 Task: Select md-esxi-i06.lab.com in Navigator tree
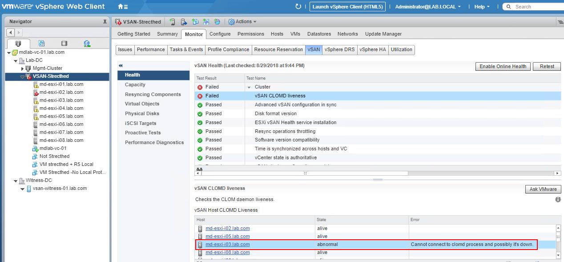click(61, 125)
